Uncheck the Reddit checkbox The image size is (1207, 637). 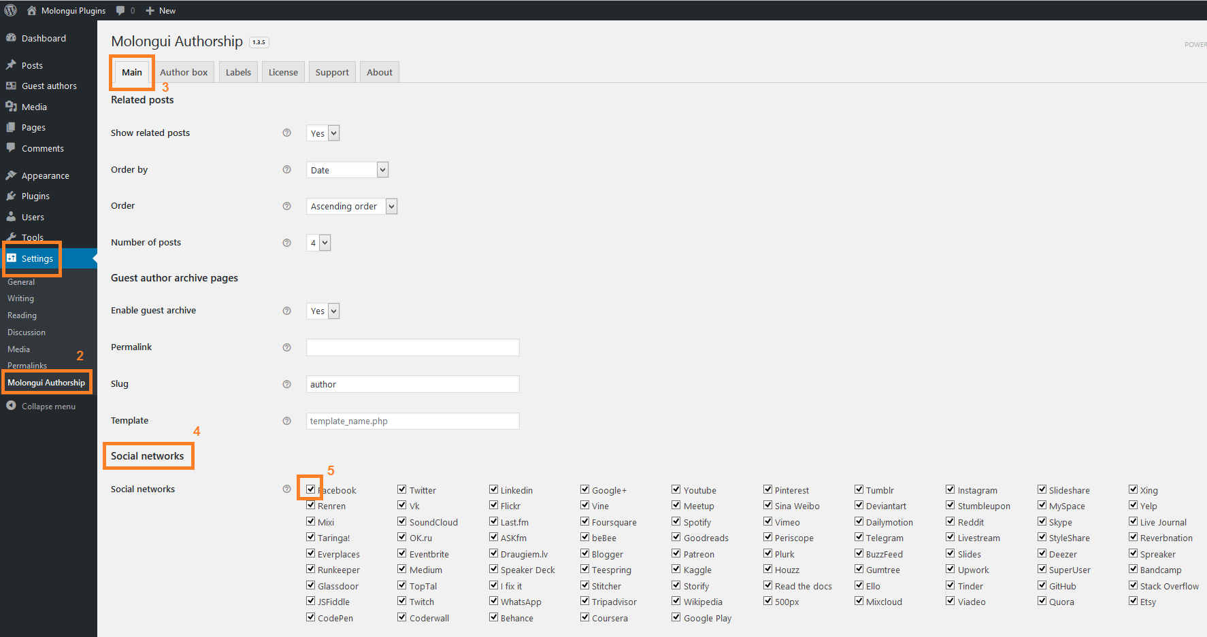[x=950, y=521]
